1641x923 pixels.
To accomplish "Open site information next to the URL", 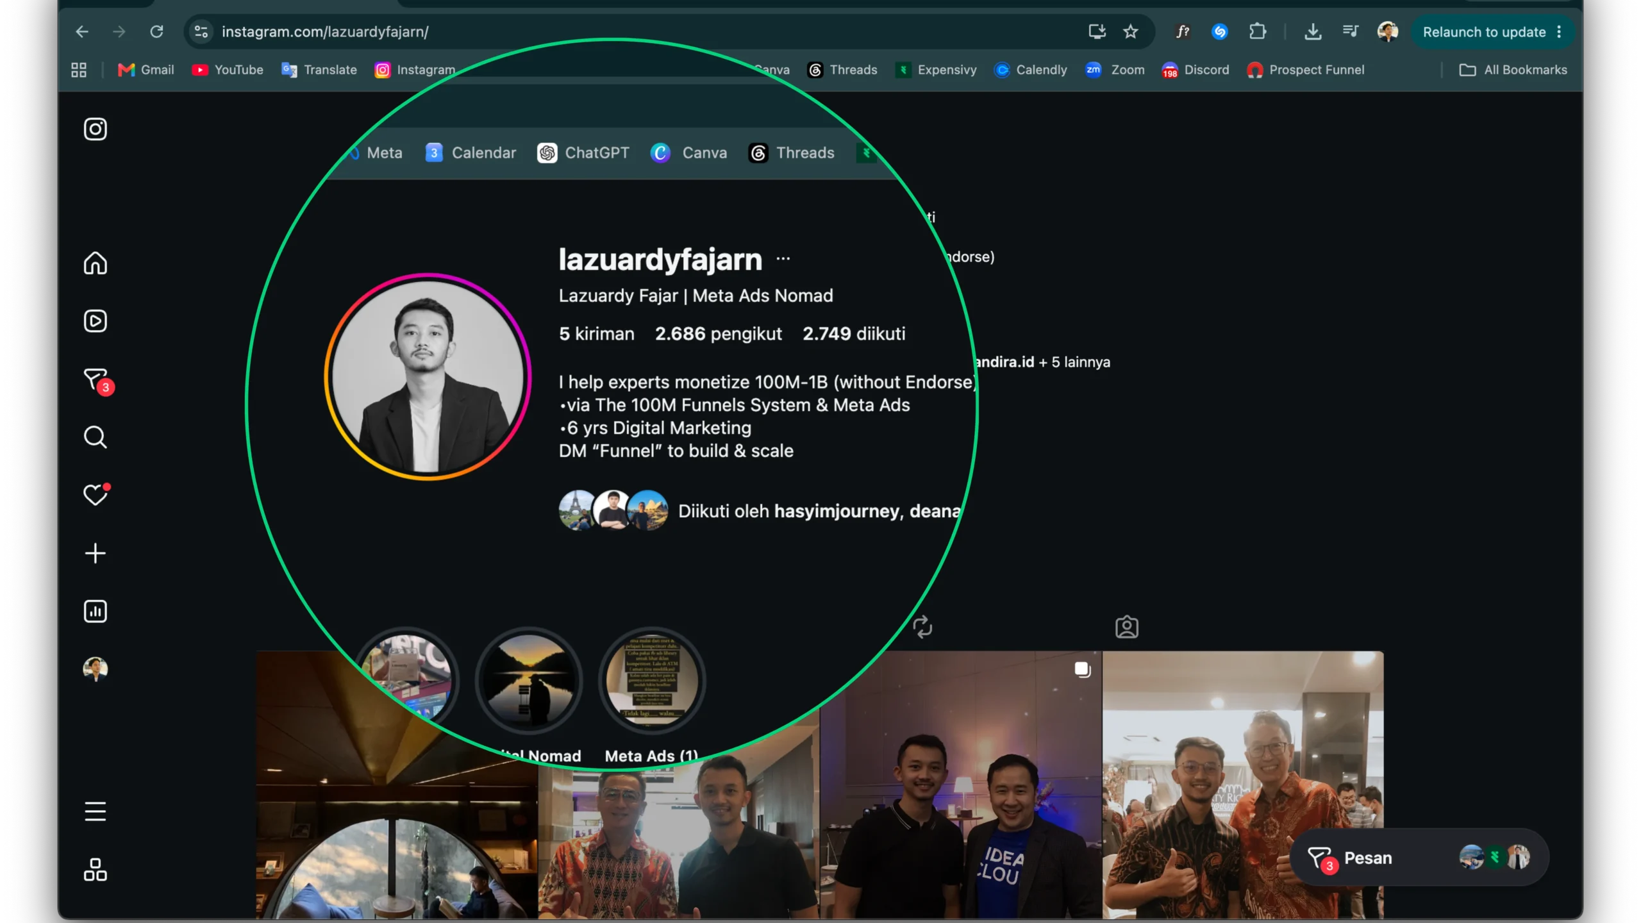I will 201,31.
